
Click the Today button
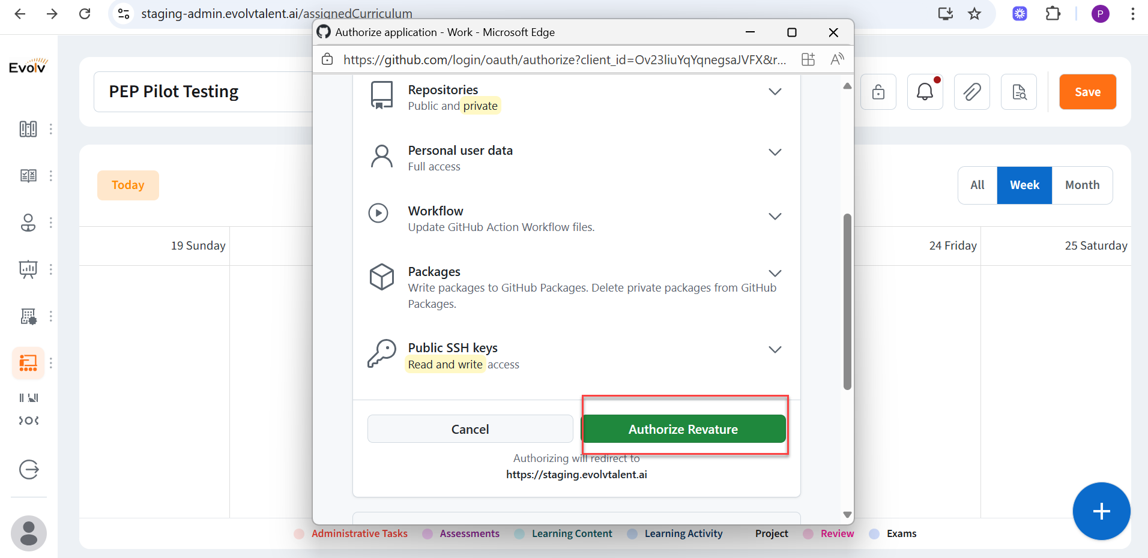(x=128, y=185)
